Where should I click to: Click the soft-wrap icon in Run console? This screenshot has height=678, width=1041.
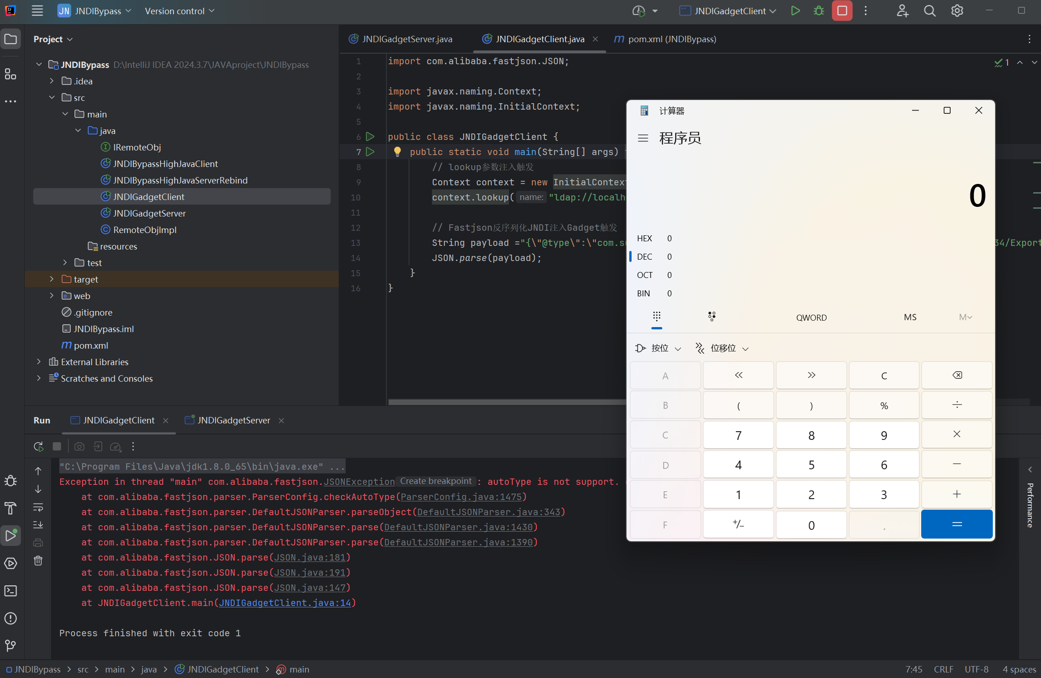pyautogui.click(x=38, y=507)
